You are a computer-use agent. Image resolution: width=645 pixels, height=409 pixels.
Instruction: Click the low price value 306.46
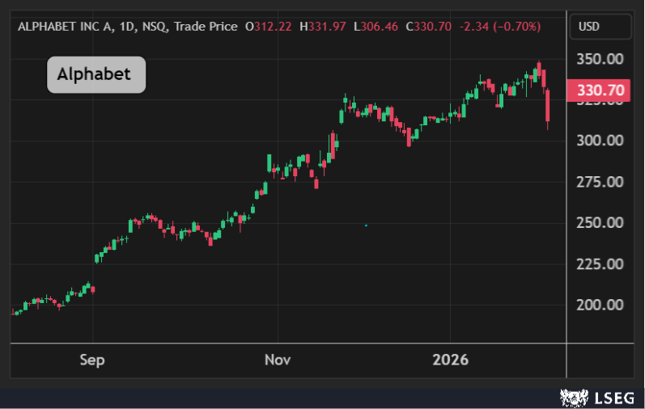[381, 27]
